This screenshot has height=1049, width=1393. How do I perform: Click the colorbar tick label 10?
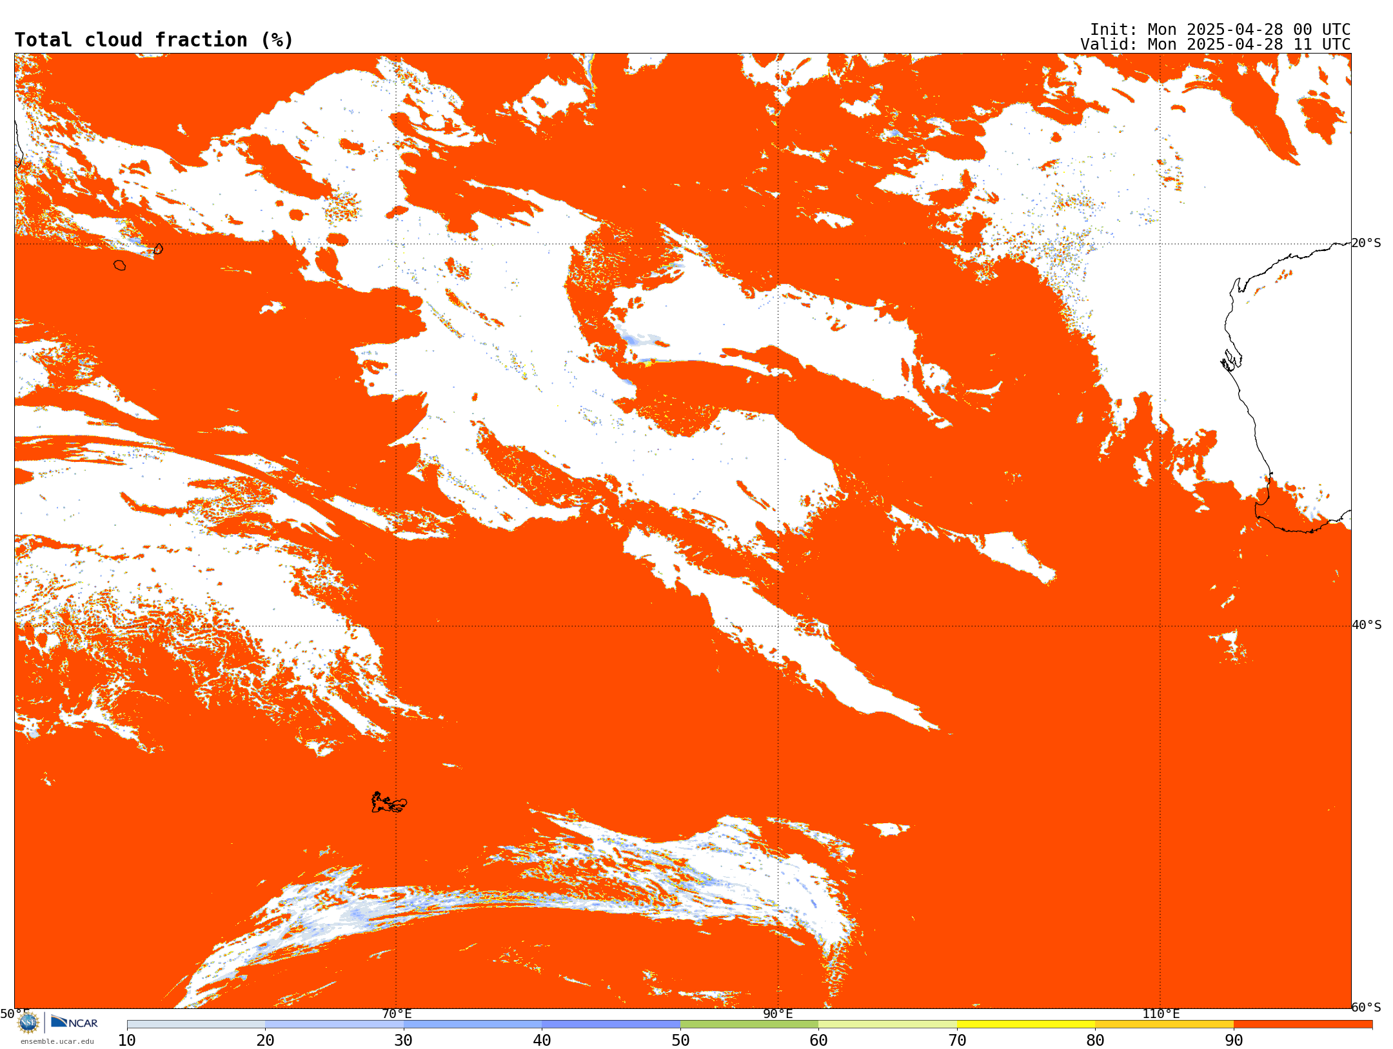[x=127, y=1041]
